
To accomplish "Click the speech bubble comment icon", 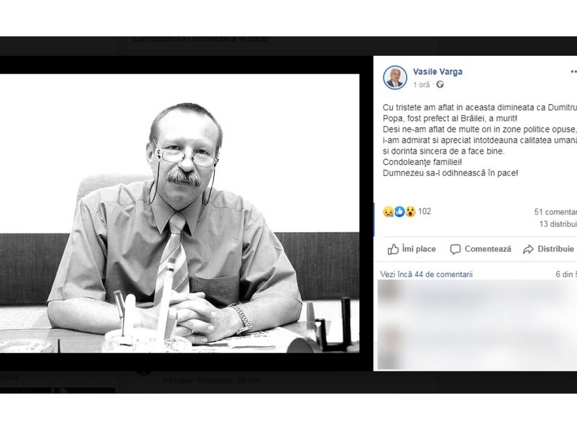I will point(455,249).
